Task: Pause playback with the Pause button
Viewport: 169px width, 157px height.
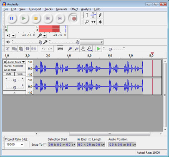Action: pyautogui.click(x=12, y=18)
